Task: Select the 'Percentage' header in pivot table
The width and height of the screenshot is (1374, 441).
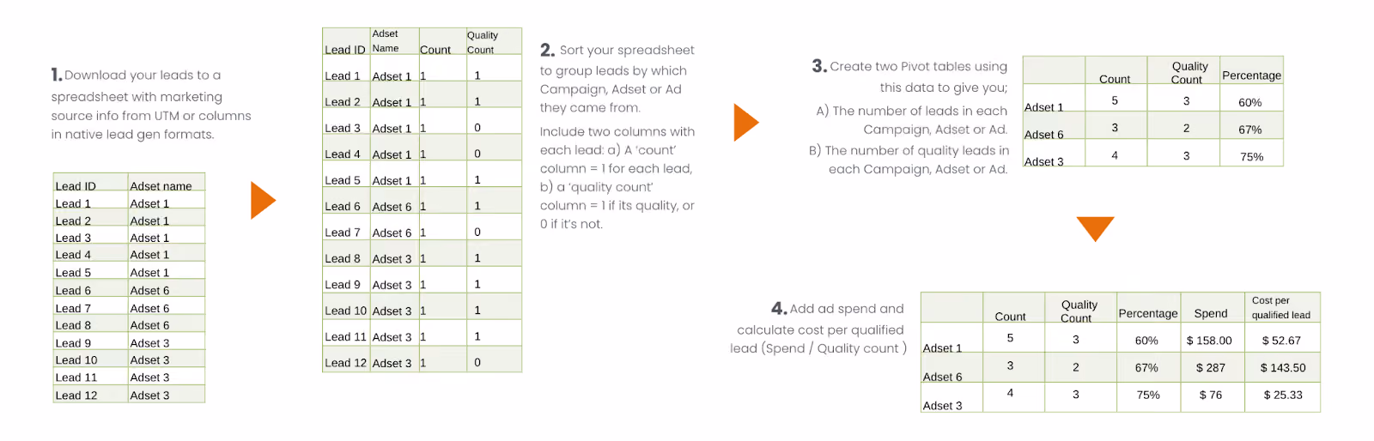Action: click(1251, 76)
